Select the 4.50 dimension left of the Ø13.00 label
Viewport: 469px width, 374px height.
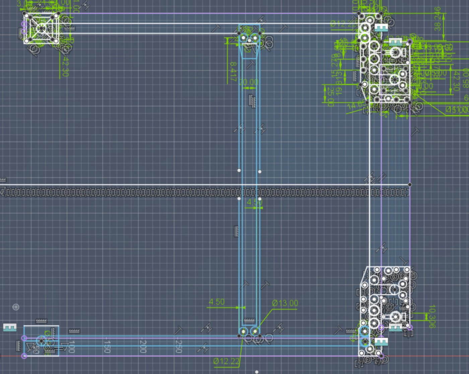tap(217, 302)
